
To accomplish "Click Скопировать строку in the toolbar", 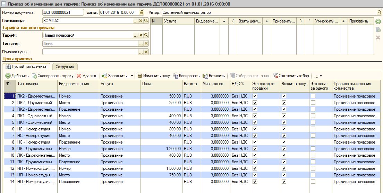I will [53, 76].
